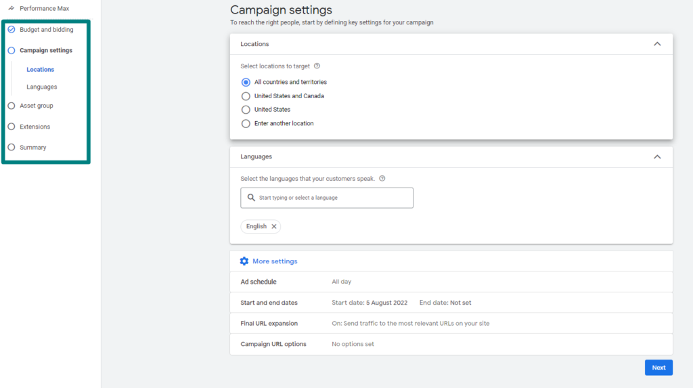Select United States and Canada radio button
The image size is (693, 388).
pyautogui.click(x=246, y=96)
